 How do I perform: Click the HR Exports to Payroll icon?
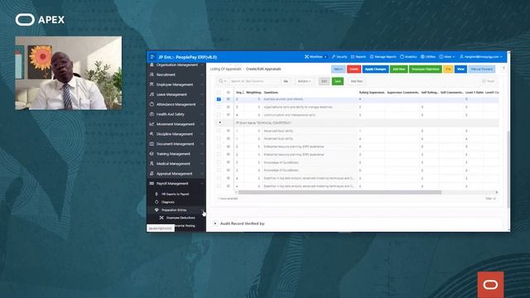[x=157, y=194]
